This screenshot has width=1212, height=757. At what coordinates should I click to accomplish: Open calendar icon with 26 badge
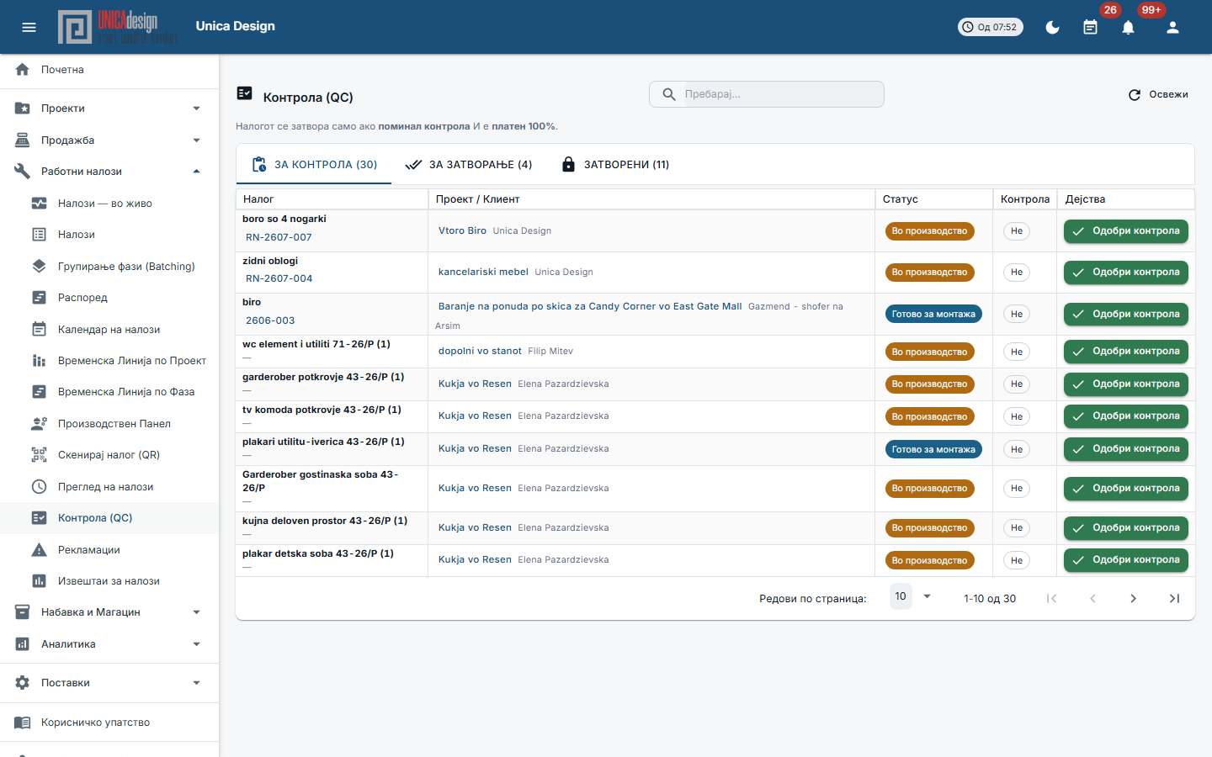pos(1090,27)
